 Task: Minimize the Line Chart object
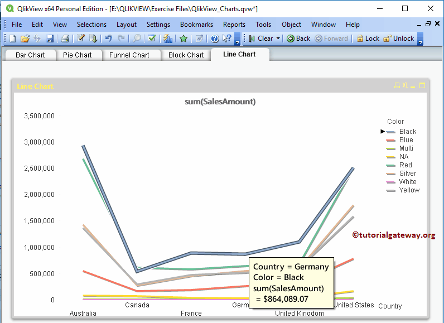tap(413, 86)
